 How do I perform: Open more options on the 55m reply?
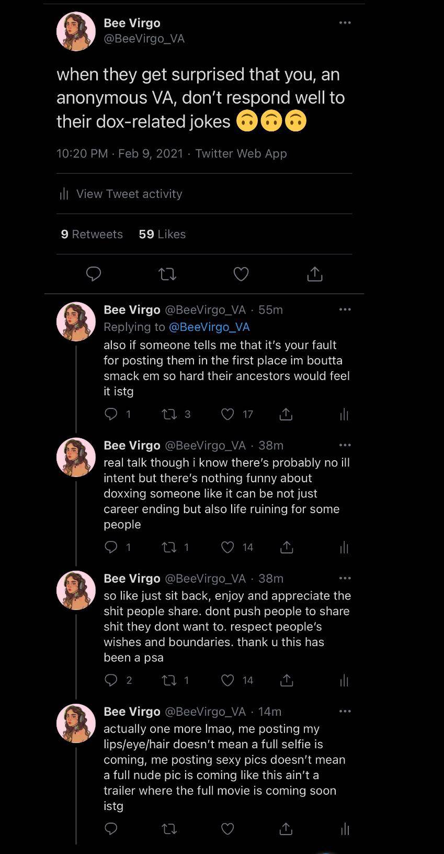click(345, 309)
